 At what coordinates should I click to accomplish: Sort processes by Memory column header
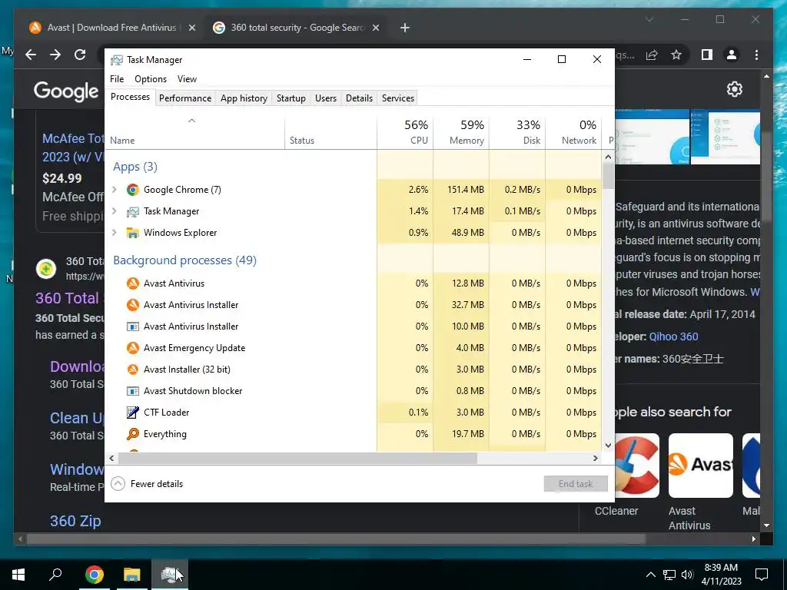coord(461,132)
